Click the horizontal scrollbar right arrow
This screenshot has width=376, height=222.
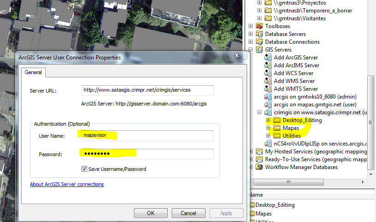tap(363, 182)
